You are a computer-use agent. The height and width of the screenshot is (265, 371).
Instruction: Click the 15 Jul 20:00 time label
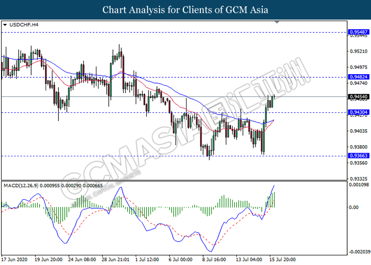click(x=282, y=260)
